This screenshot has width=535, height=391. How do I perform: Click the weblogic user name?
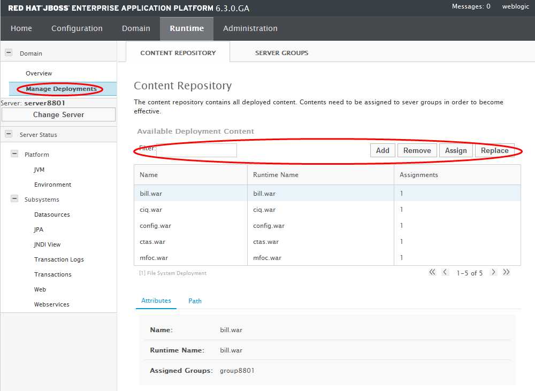(515, 6)
